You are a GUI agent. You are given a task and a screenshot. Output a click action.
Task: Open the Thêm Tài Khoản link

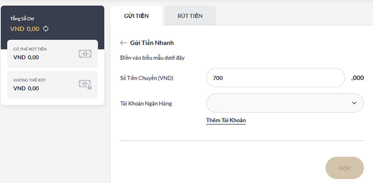click(x=226, y=120)
